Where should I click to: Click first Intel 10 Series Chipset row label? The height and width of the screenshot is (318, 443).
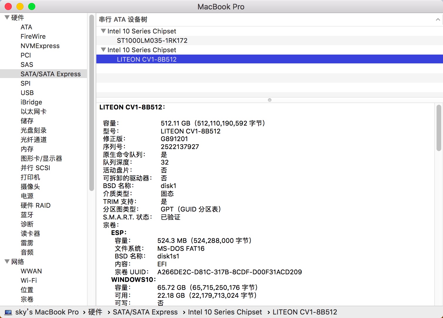click(x=142, y=31)
